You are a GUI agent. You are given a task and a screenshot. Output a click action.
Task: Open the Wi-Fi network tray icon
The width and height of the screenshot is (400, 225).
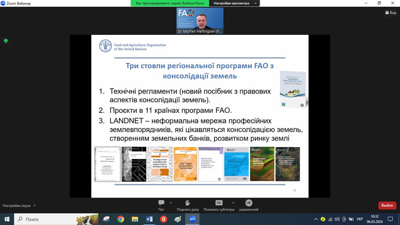tap(330, 219)
